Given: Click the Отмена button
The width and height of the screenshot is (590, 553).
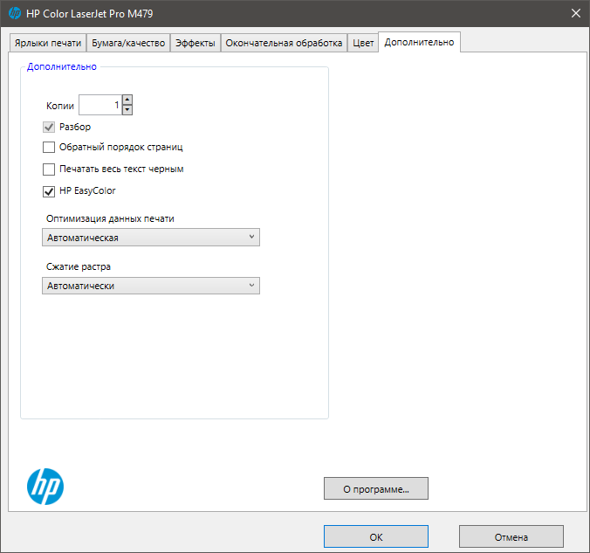Looking at the screenshot, I should [511, 536].
